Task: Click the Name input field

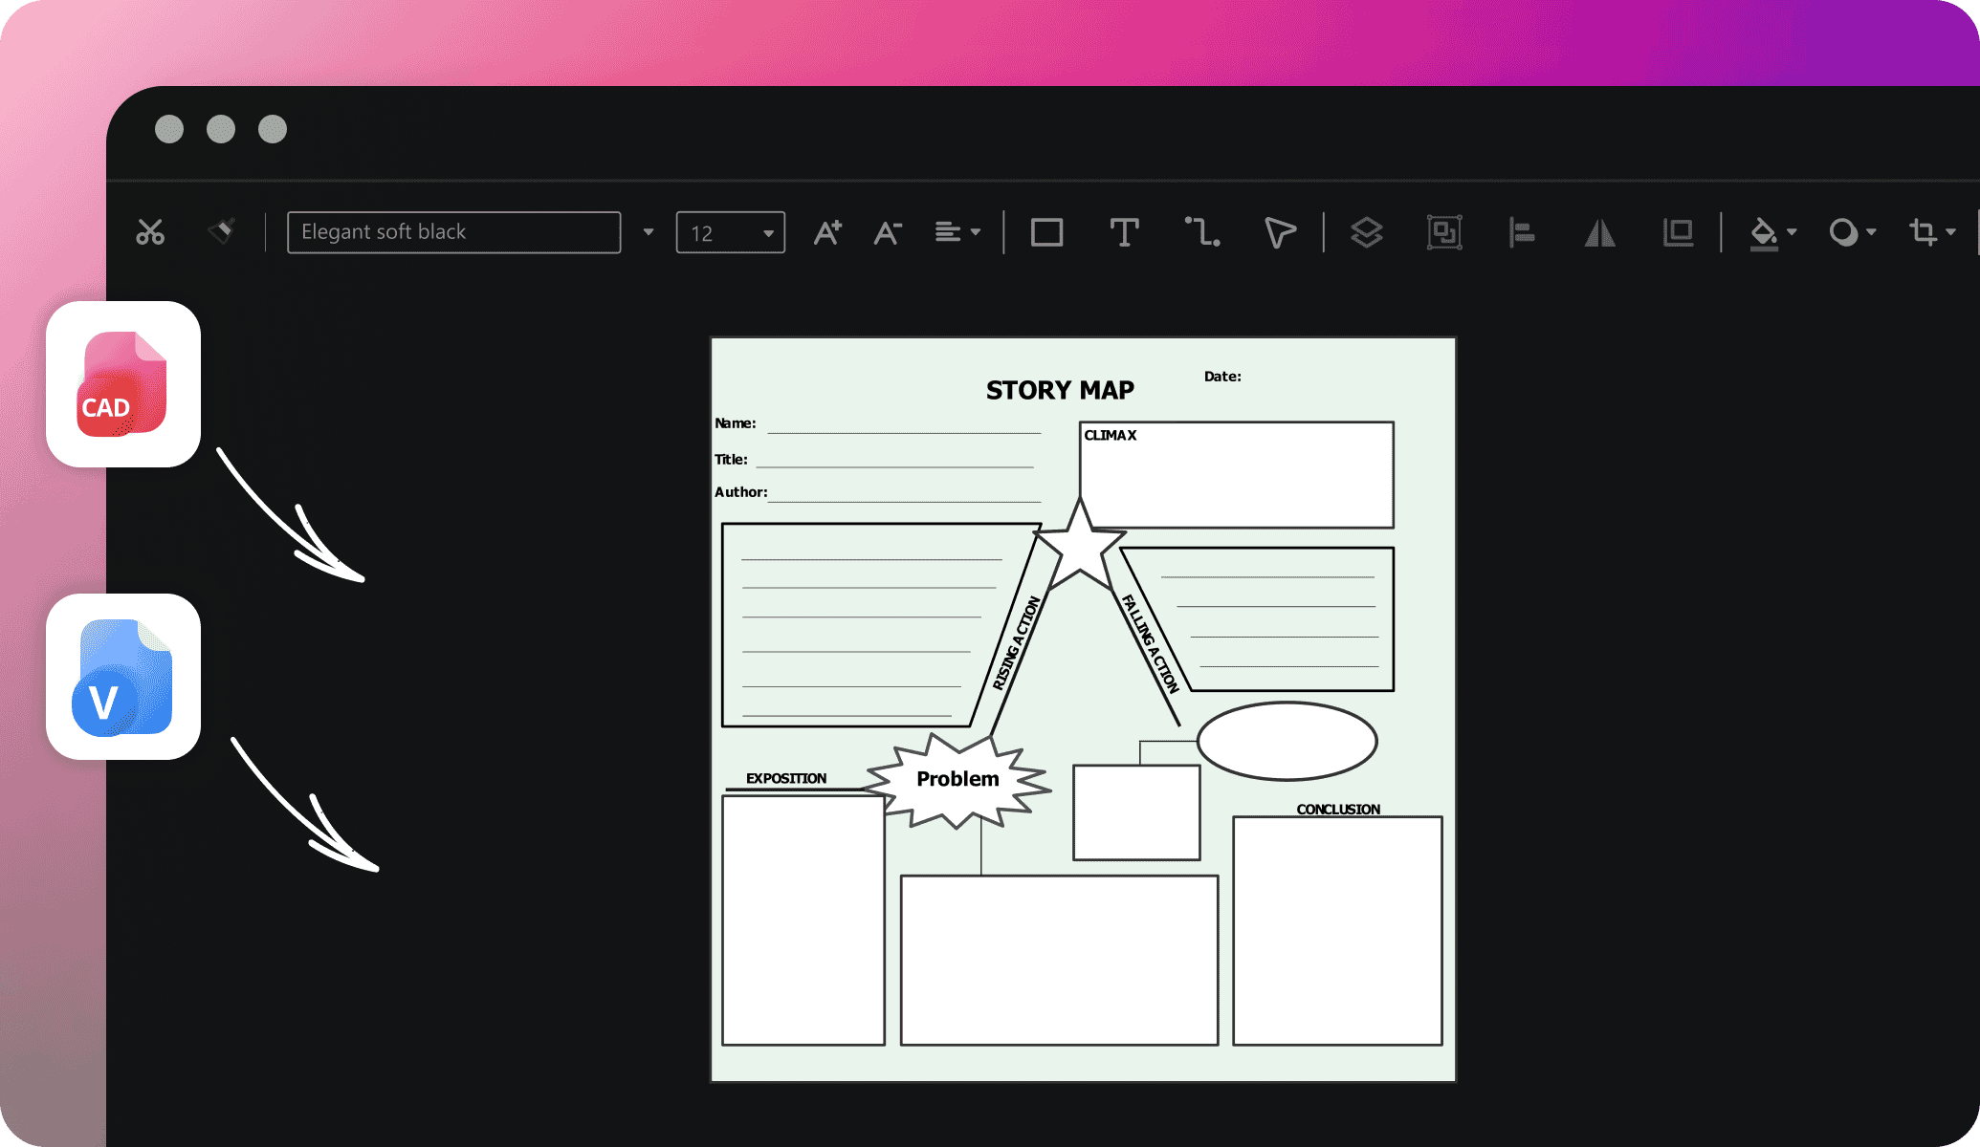Action: [x=902, y=426]
